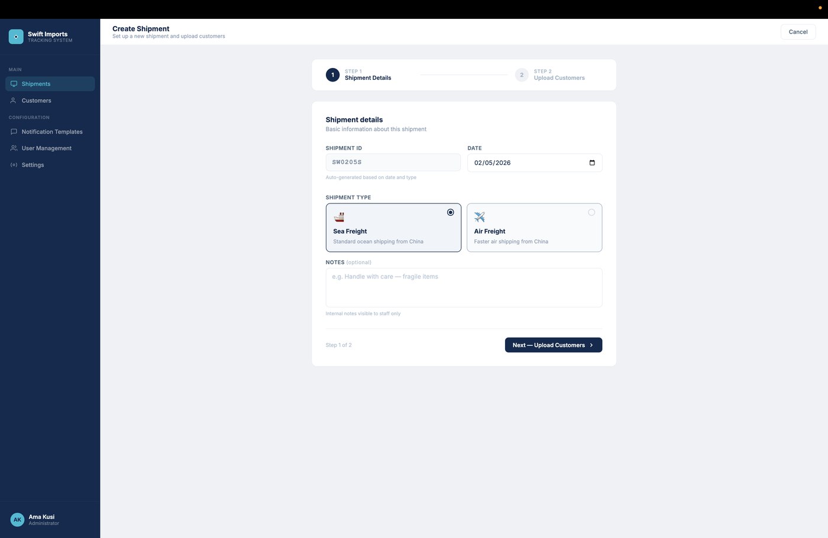Switch to Upload Customers step label
The width and height of the screenshot is (828, 538).
pos(559,78)
